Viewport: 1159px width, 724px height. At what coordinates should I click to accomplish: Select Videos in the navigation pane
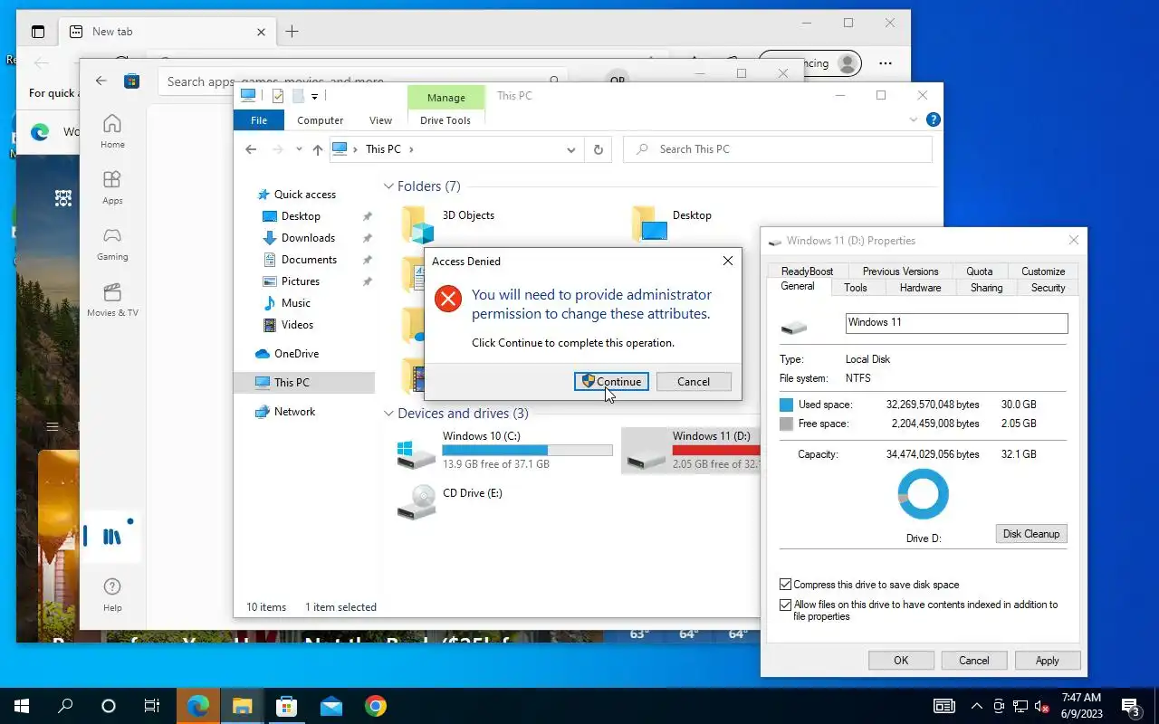tap(297, 325)
